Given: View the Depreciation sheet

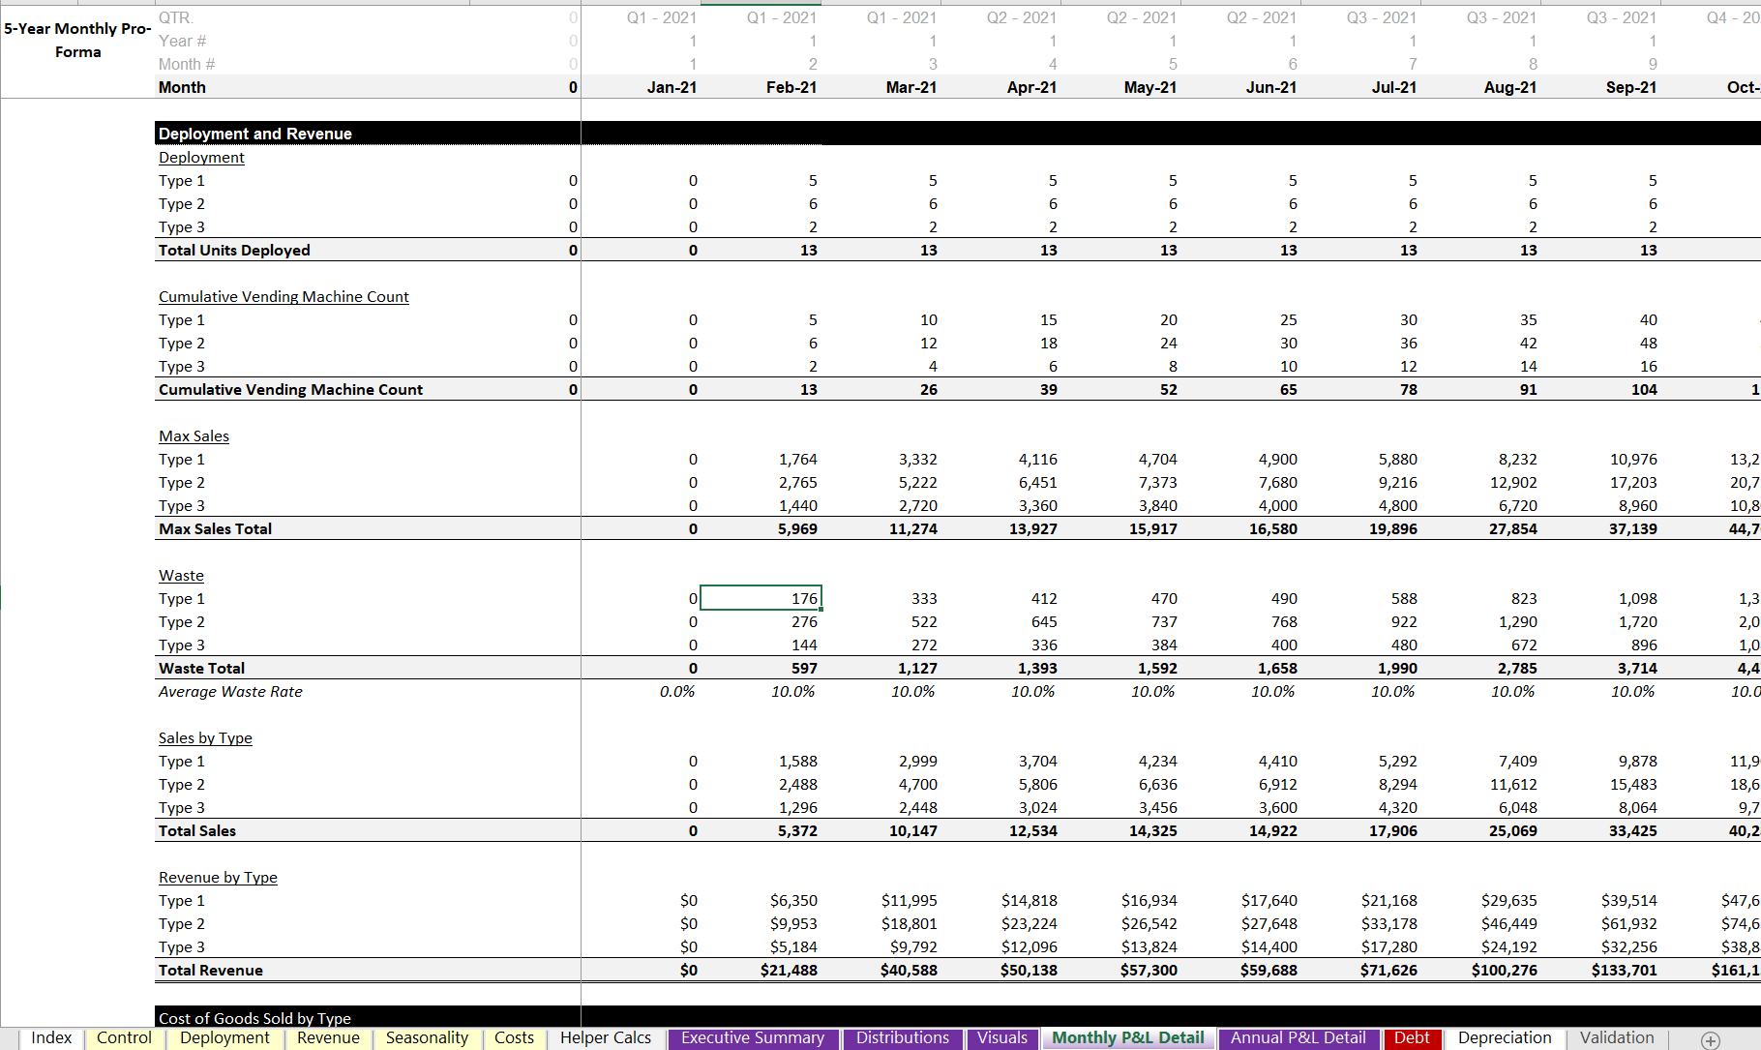Looking at the screenshot, I should pyautogui.click(x=1506, y=1037).
